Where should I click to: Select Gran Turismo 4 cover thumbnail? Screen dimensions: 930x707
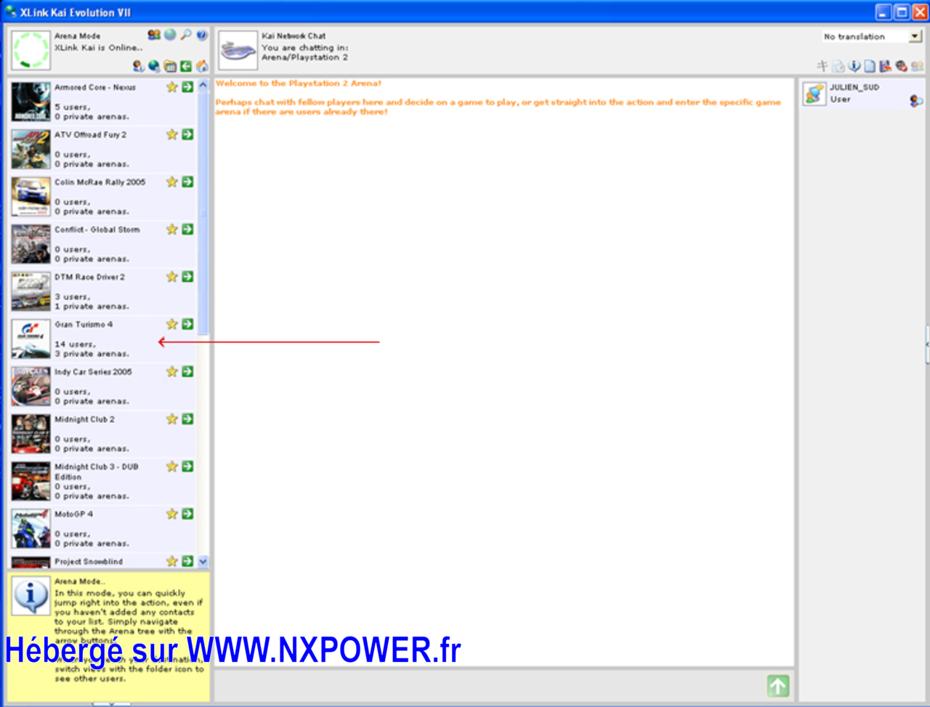[31, 339]
